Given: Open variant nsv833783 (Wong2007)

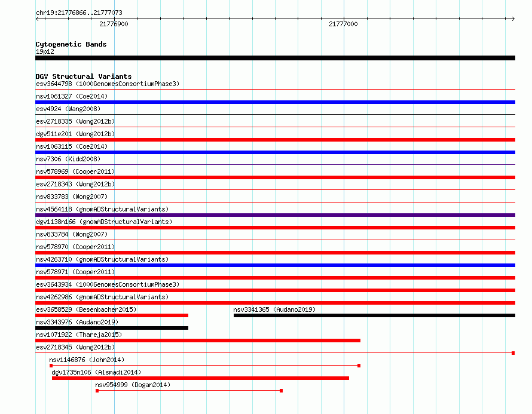Looking at the screenshot, I should click(72, 197).
